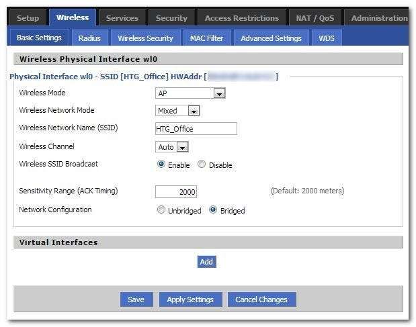This screenshot has width=416, height=327.
Task: Go to MAC Filter sub-tab
Action: pyautogui.click(x=206, y=38)
